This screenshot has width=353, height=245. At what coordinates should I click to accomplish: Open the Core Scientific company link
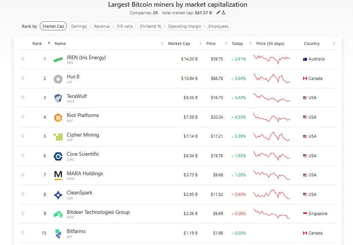[83, 154]
